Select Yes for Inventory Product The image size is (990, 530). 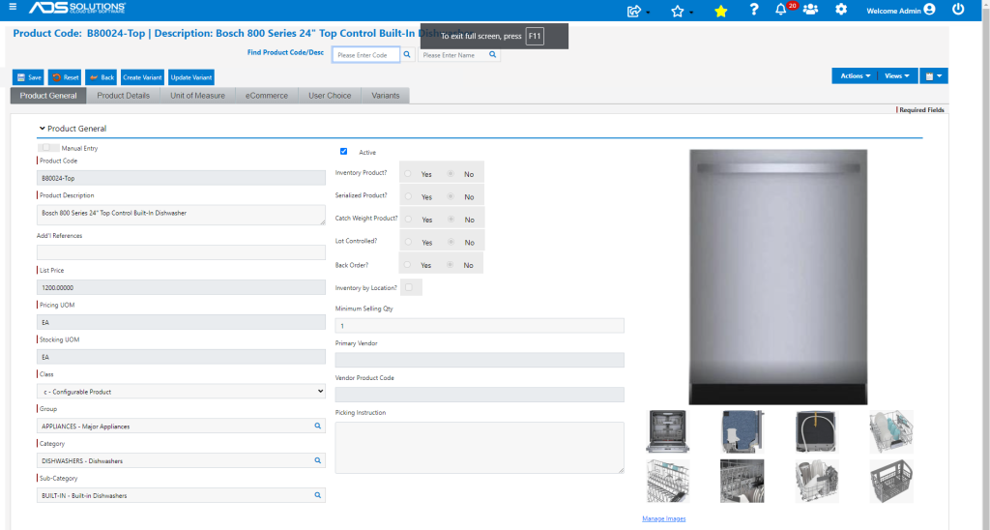(x=408, y=174)
